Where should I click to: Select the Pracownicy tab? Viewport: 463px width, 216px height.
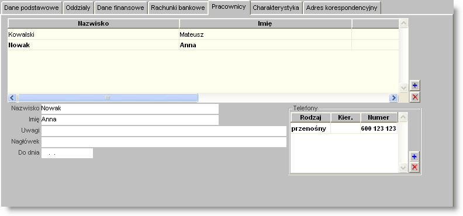(229, 7)
